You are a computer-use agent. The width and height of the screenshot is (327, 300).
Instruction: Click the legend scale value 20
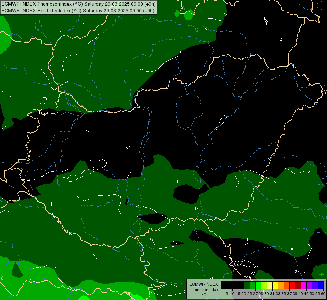coord(244,294)
